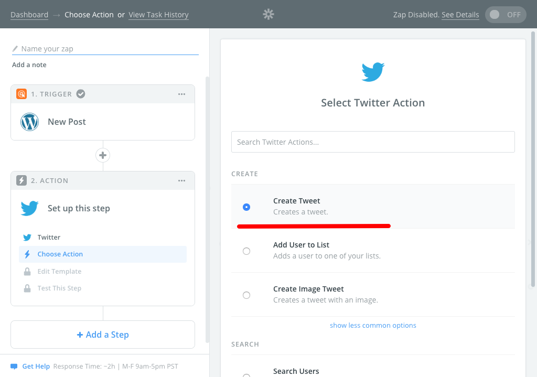This screenshot has height=377, width=537.
Task: Click the small Twitter icon in step list
Action: pos(27,238)
